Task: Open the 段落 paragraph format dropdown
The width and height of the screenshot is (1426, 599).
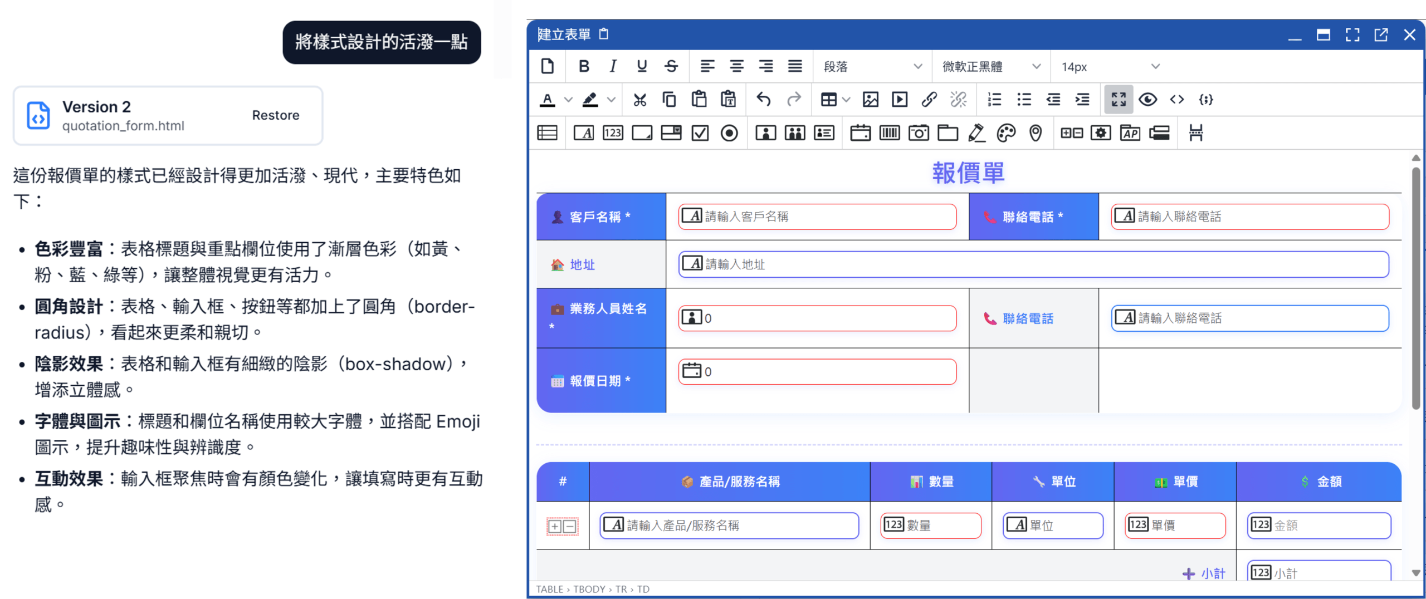Action: 872,67
